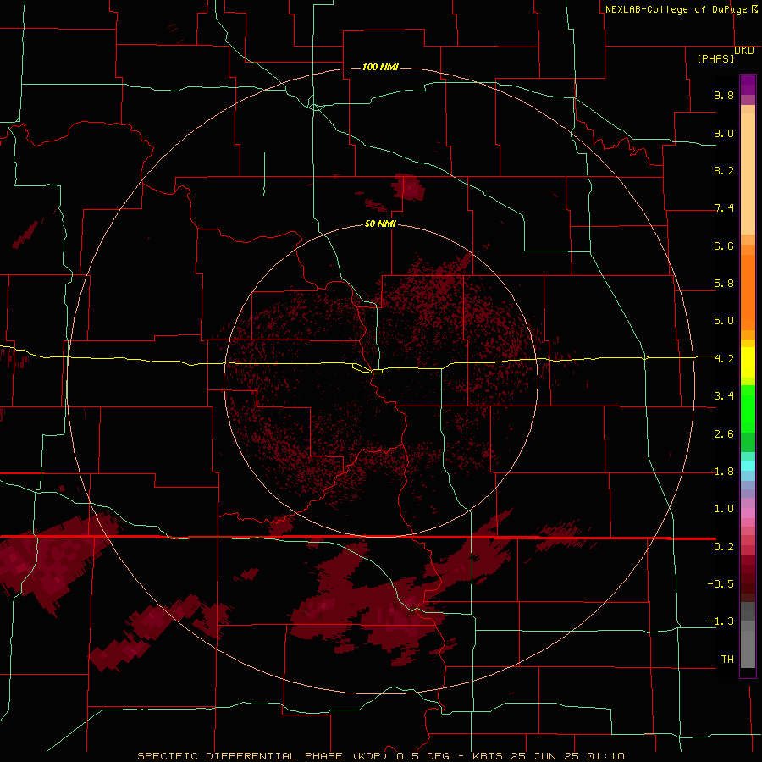Screen dimensions: 762x762
Task: Click the 1.0 value on the color scale
Action: point(724,509)
